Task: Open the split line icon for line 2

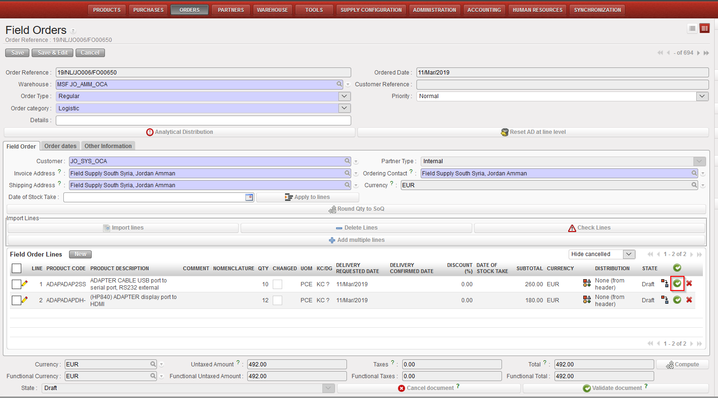Action: point(665,300)
